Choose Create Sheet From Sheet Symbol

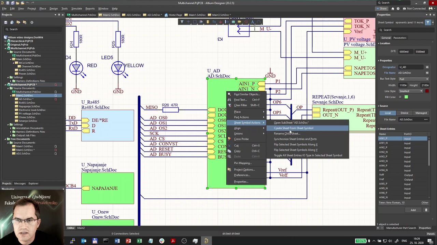[x=293, y=128]
